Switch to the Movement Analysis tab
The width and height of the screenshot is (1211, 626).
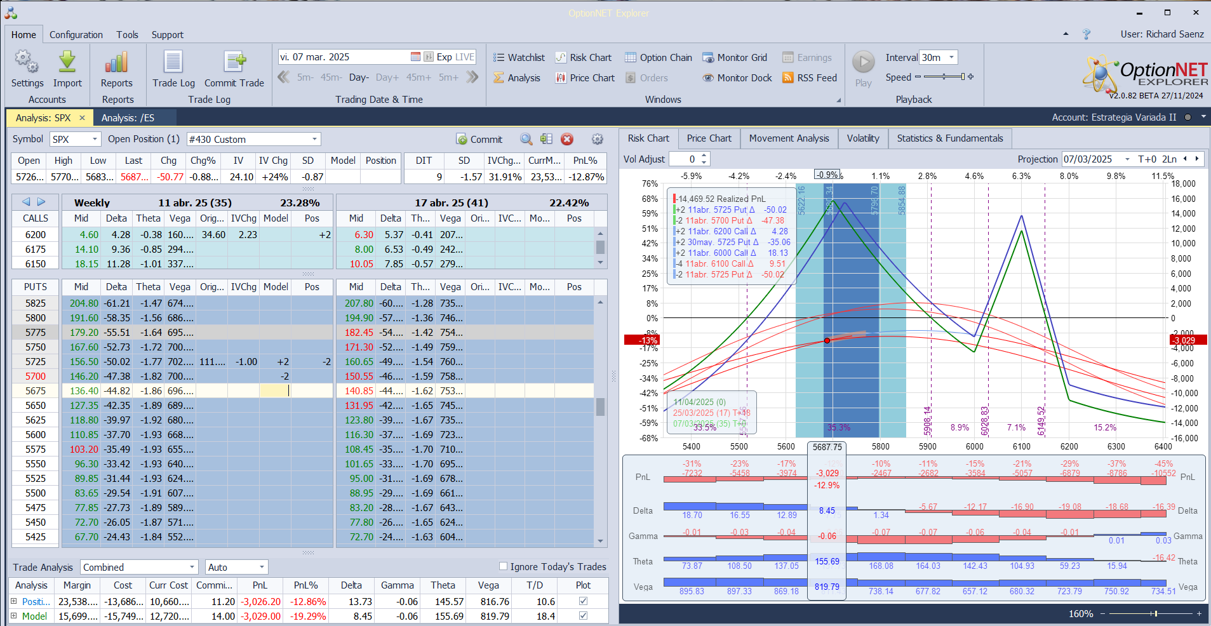click(x=789, y=138)
